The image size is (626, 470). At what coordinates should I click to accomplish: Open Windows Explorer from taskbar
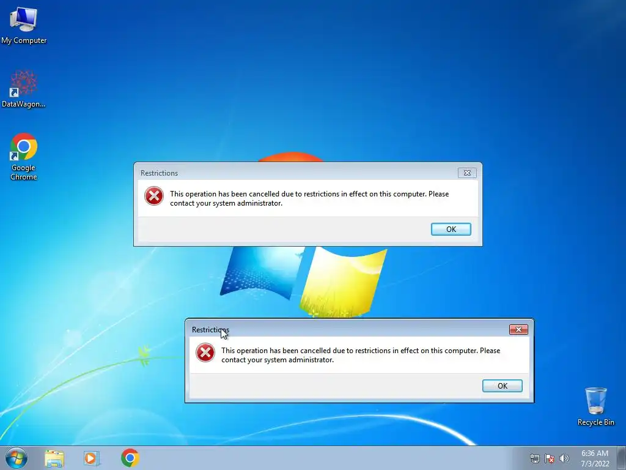(x=54, y=458)
